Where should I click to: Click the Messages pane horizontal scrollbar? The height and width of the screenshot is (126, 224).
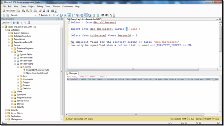(136, 115)
